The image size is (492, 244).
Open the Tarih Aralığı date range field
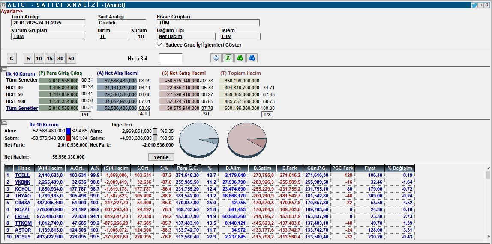point(48,23)
